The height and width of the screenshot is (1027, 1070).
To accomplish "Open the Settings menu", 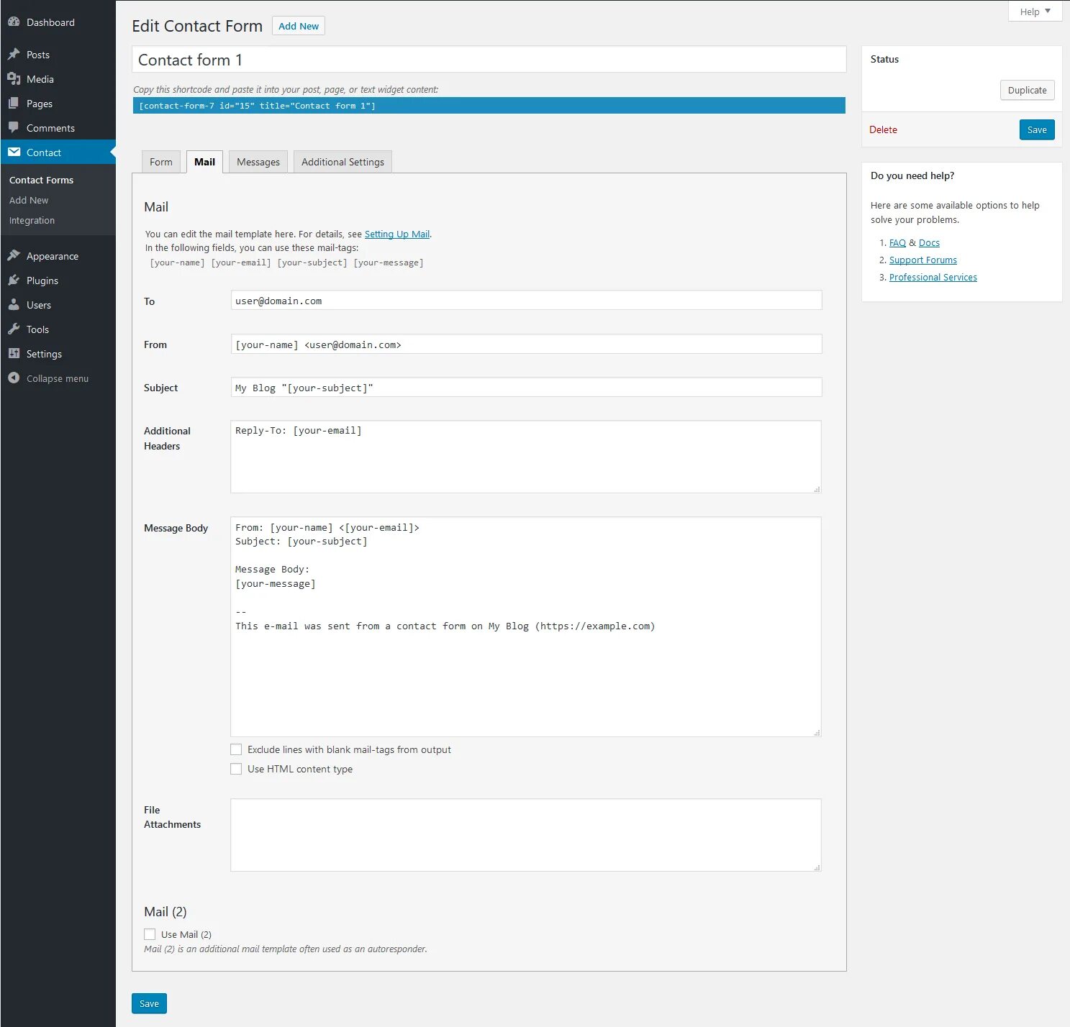I will click(58, 354).
